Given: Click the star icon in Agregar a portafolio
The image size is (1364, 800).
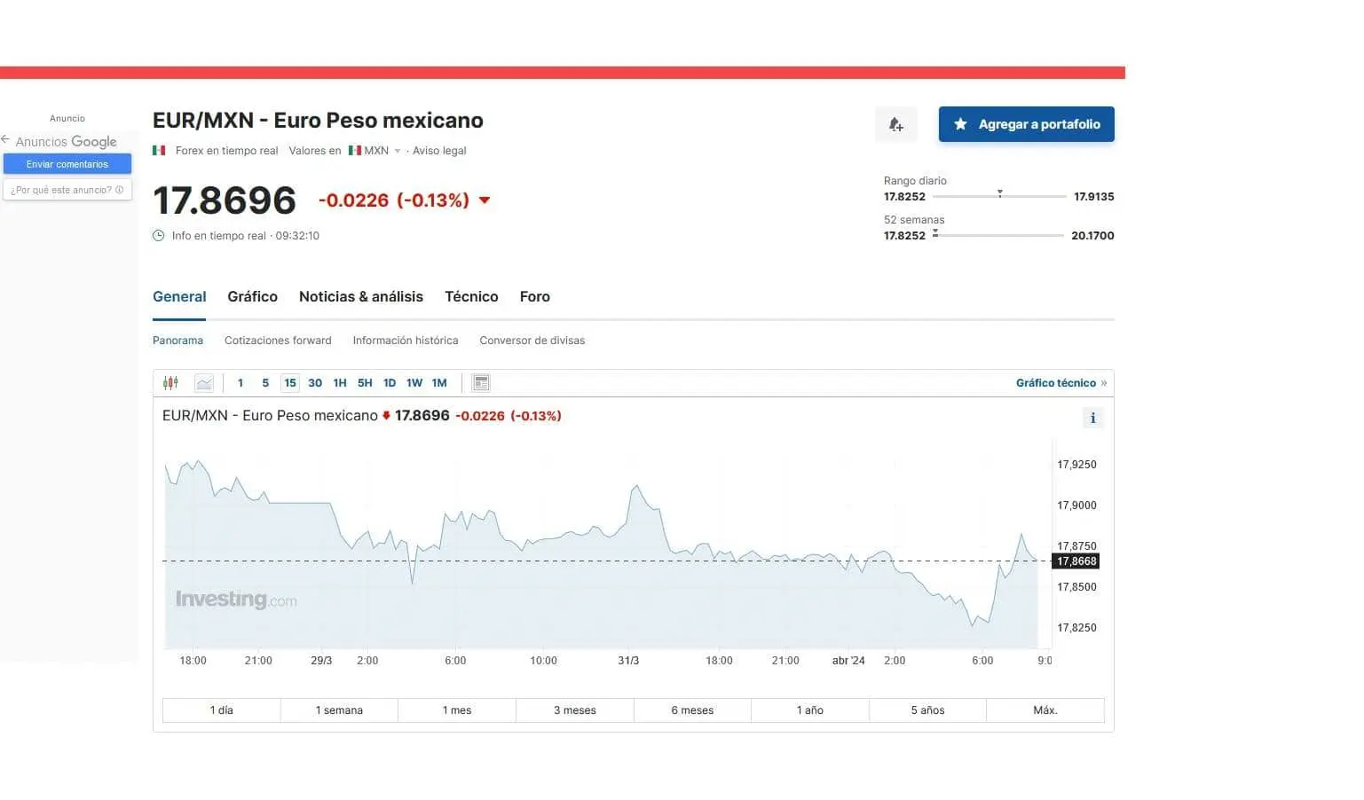Looking at the screenshot, I should pyautogui.click(x=960, y=124).
